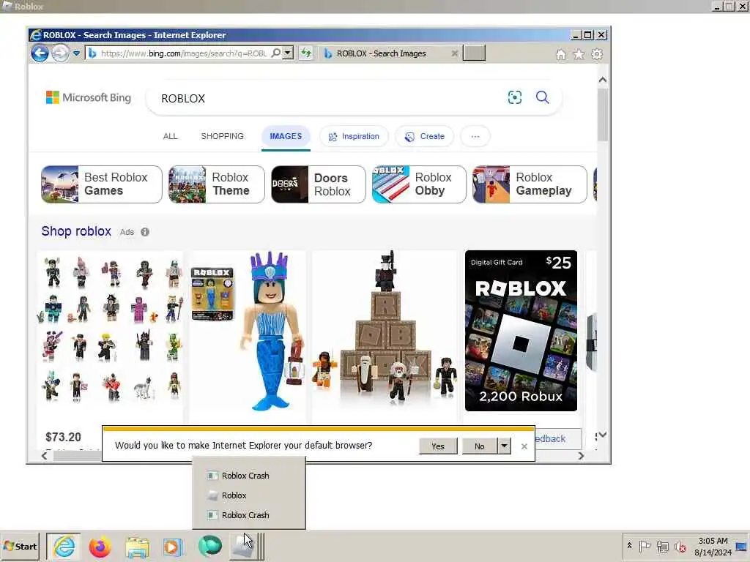Launch Firefox from the taskbar
This screenshot has width=750, height=562.
tap(100, 547)
